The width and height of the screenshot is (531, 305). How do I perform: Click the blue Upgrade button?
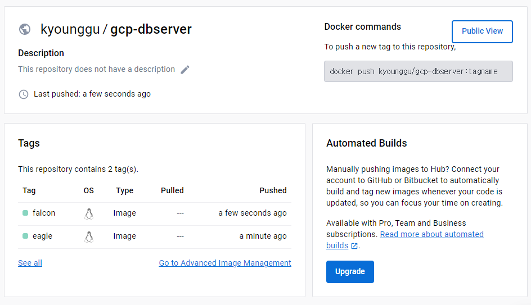(350, 271)
